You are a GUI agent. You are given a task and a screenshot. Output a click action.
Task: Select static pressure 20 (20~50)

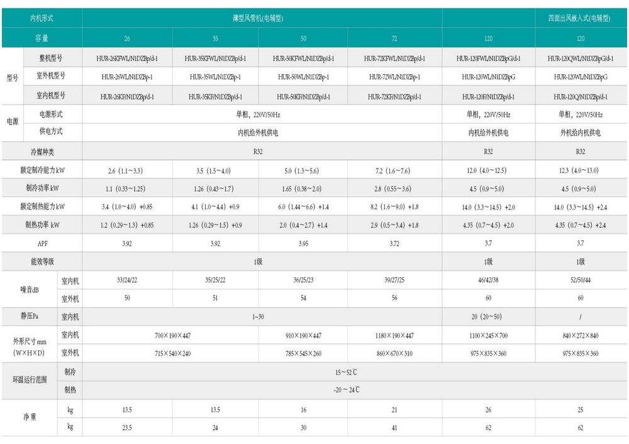click(x=486, y=317)
